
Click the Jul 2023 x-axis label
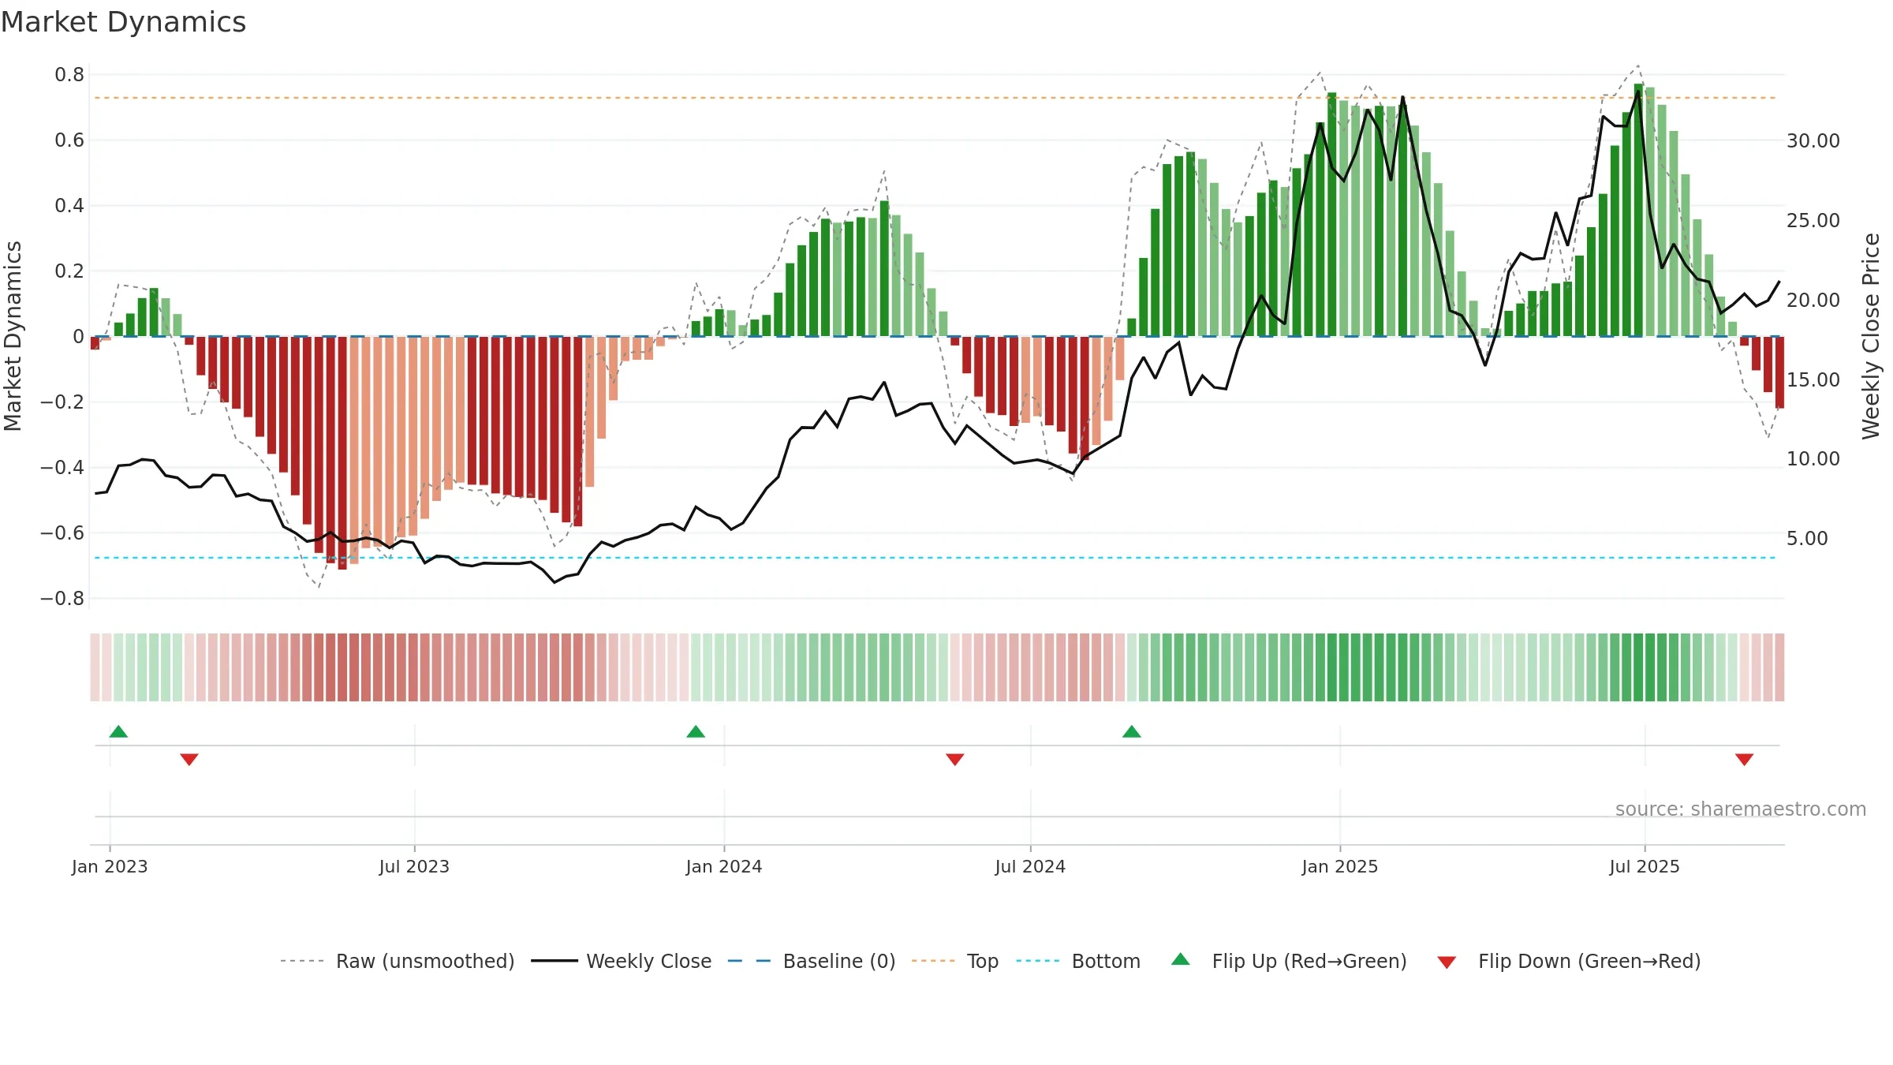414,866
